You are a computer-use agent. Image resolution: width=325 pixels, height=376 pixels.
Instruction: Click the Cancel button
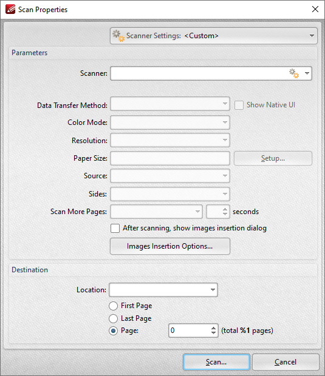point(286,362)
